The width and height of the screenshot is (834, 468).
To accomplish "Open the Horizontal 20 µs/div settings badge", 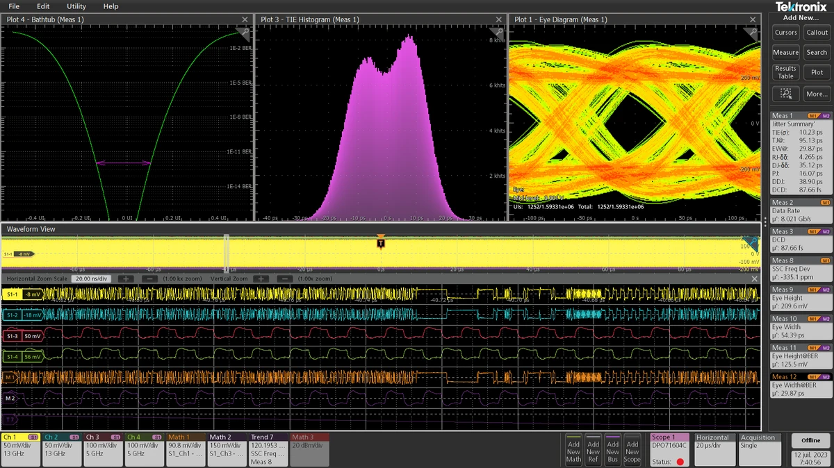I will pos(715,449).
